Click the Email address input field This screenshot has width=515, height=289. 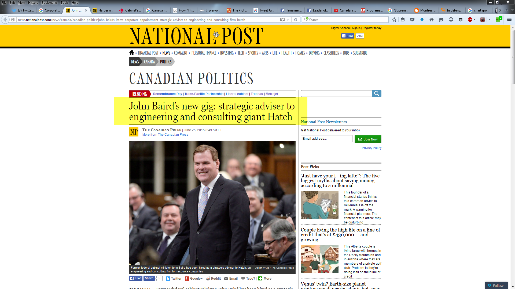click(x=326, y=139)
